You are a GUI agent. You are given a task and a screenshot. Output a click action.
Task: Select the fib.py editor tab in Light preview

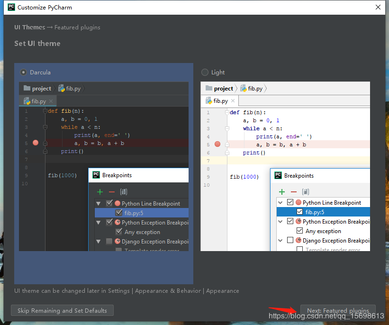(220, 101)
